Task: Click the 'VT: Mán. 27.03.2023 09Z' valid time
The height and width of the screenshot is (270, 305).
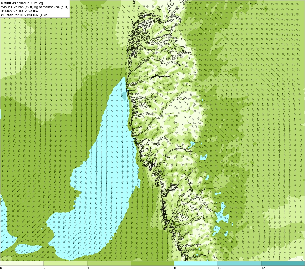Action: pos(20,15)
